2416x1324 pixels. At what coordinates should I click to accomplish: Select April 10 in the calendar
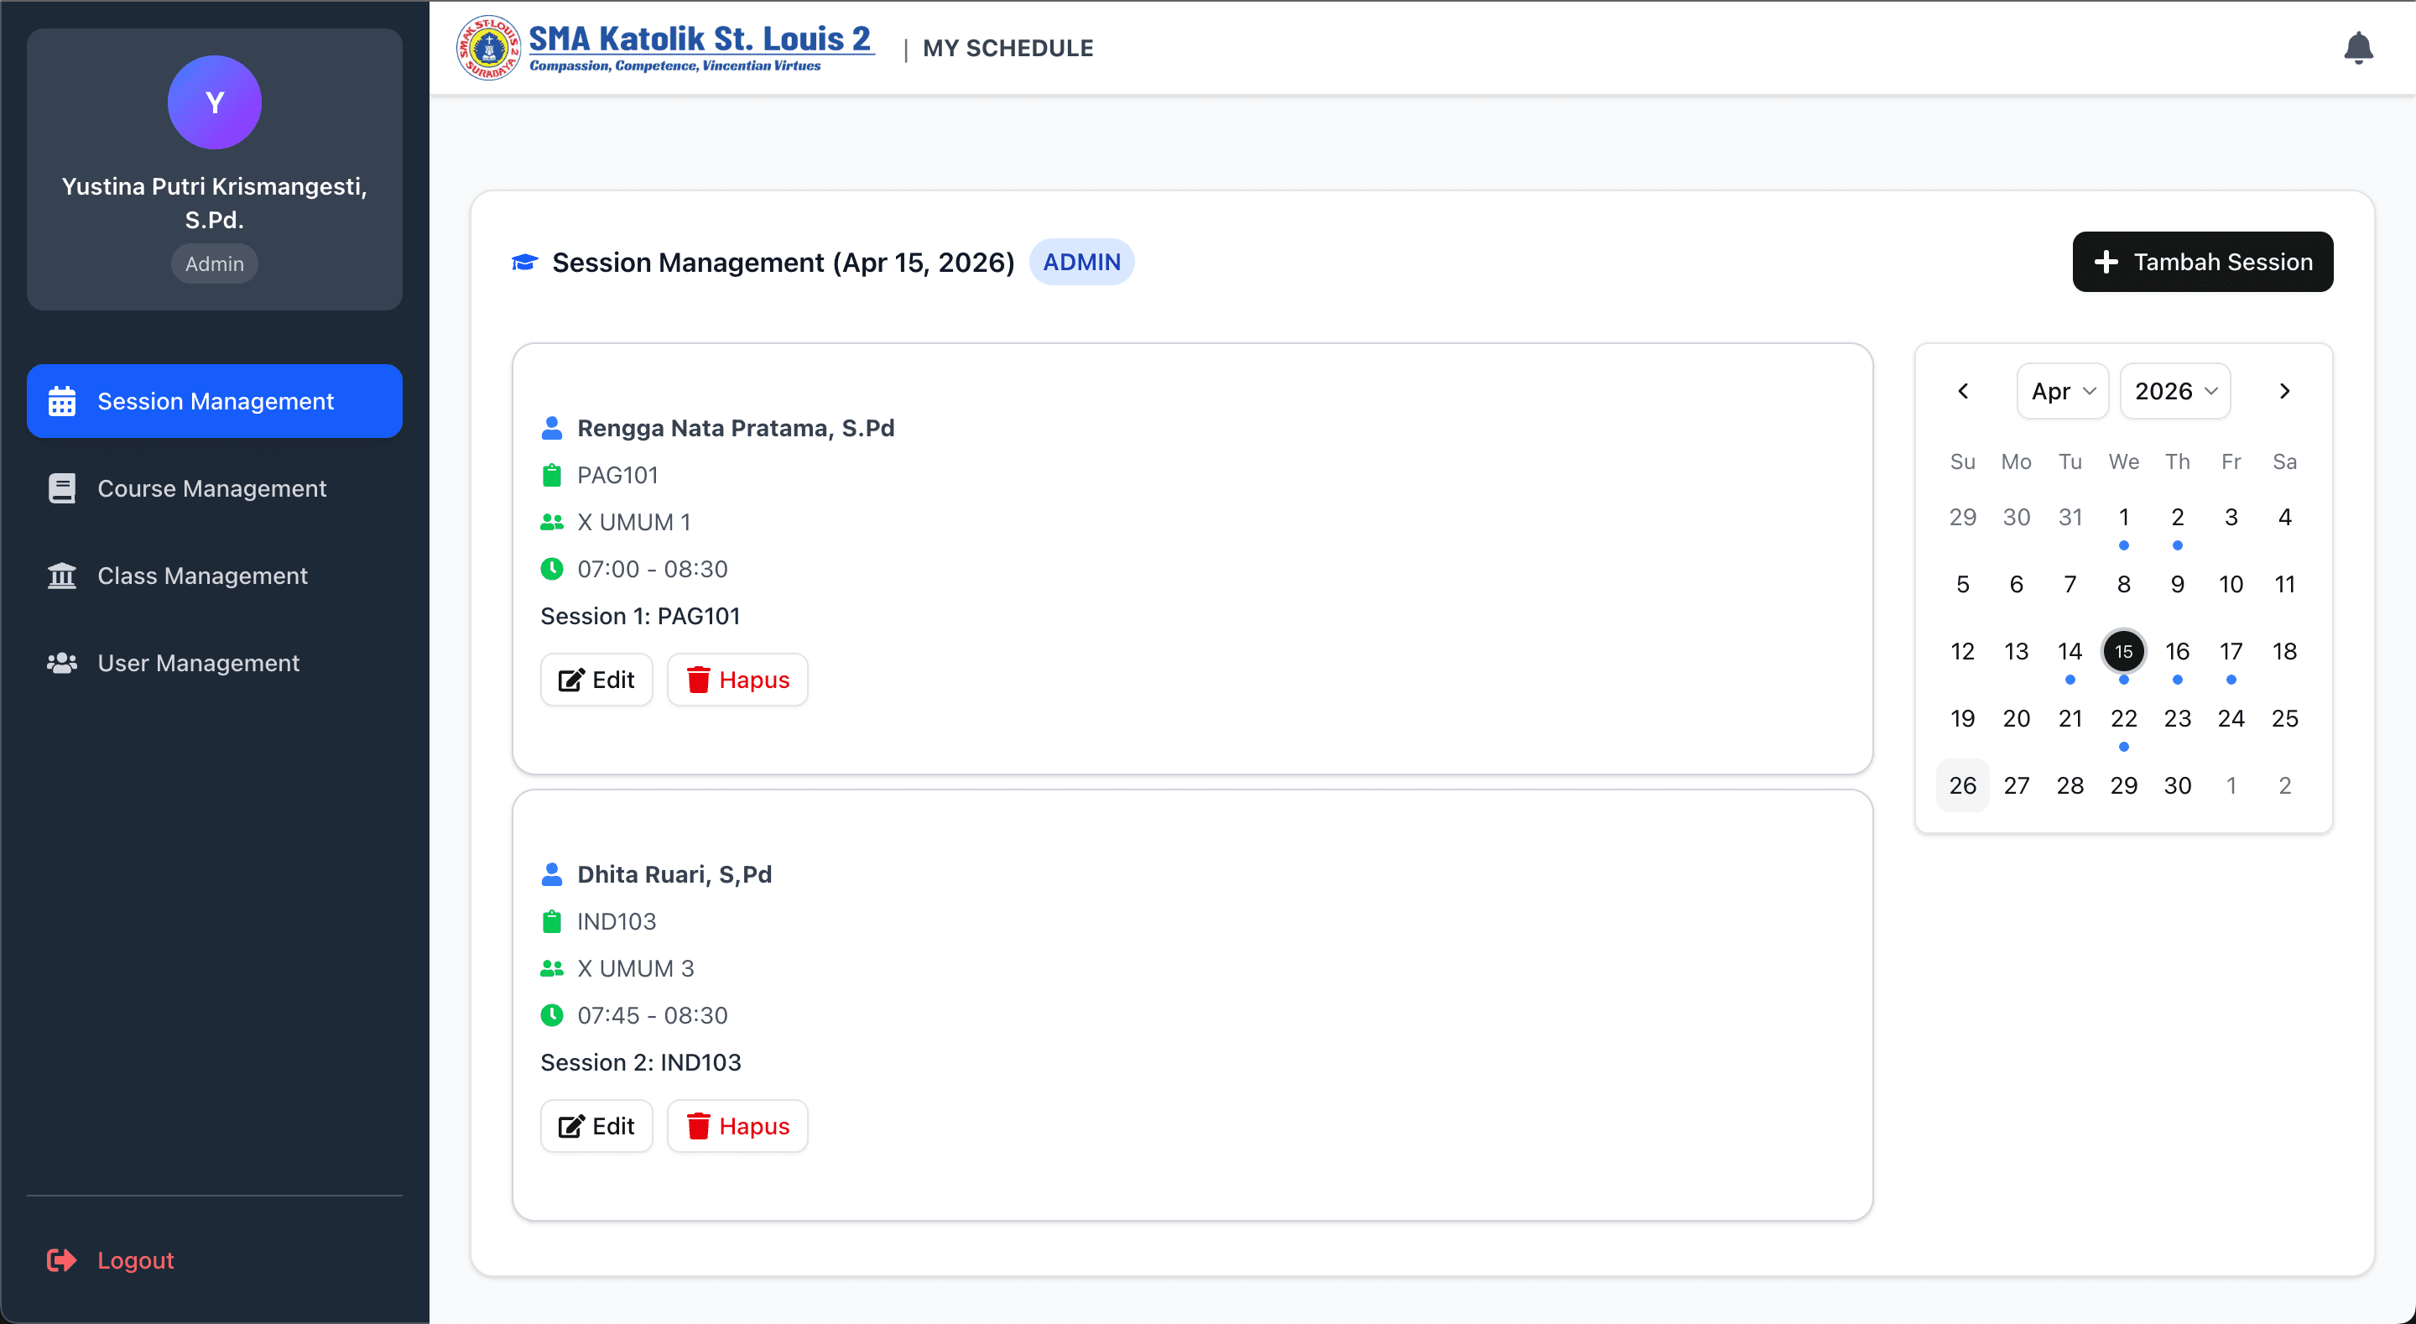[x=2231, y=584]
